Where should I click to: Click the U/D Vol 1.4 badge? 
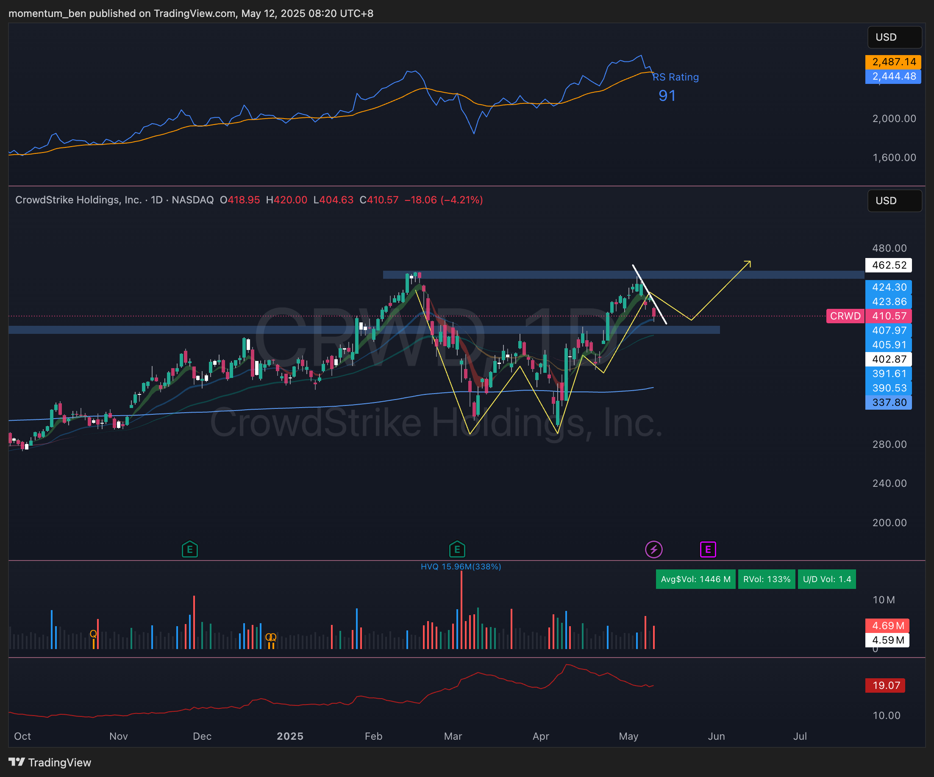click(826, 579)
